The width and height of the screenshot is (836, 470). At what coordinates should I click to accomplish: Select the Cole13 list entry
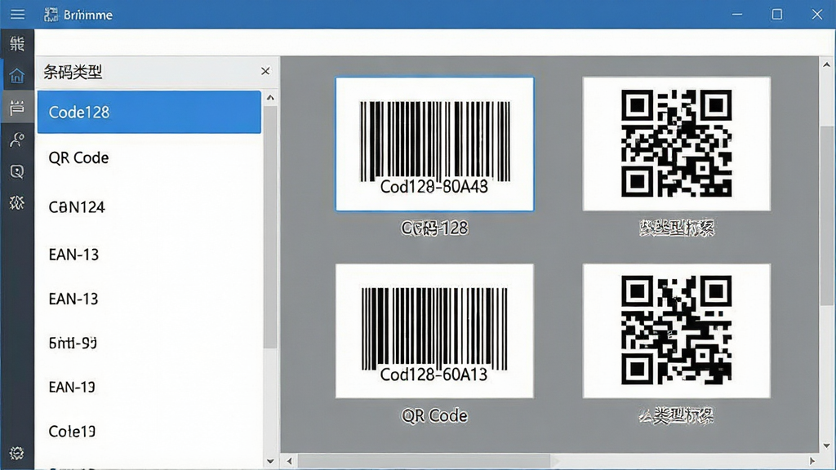point(149,431)
